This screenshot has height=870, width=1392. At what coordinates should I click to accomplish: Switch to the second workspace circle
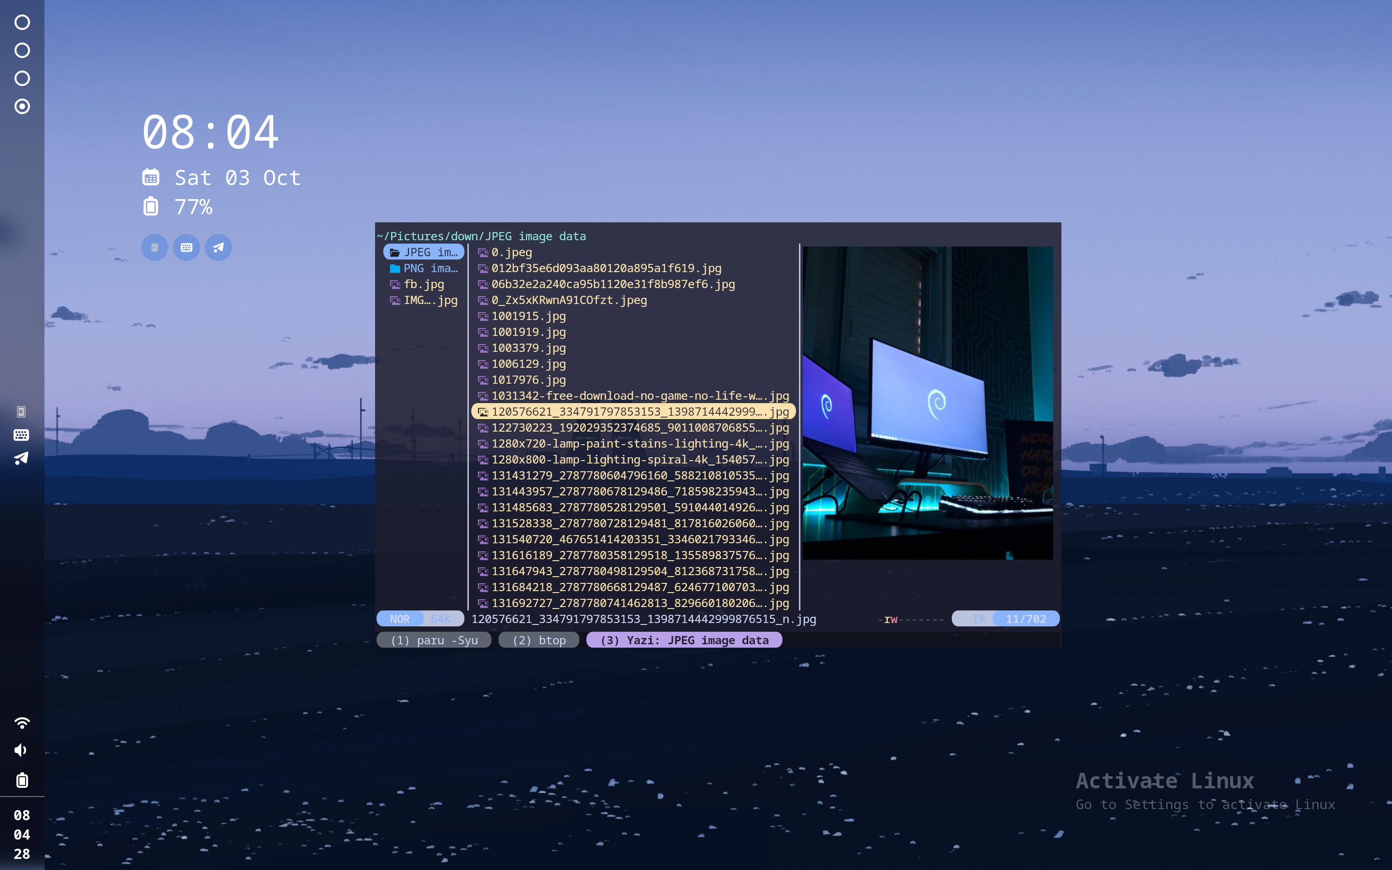pyautogui.click(x=22, y=51)
